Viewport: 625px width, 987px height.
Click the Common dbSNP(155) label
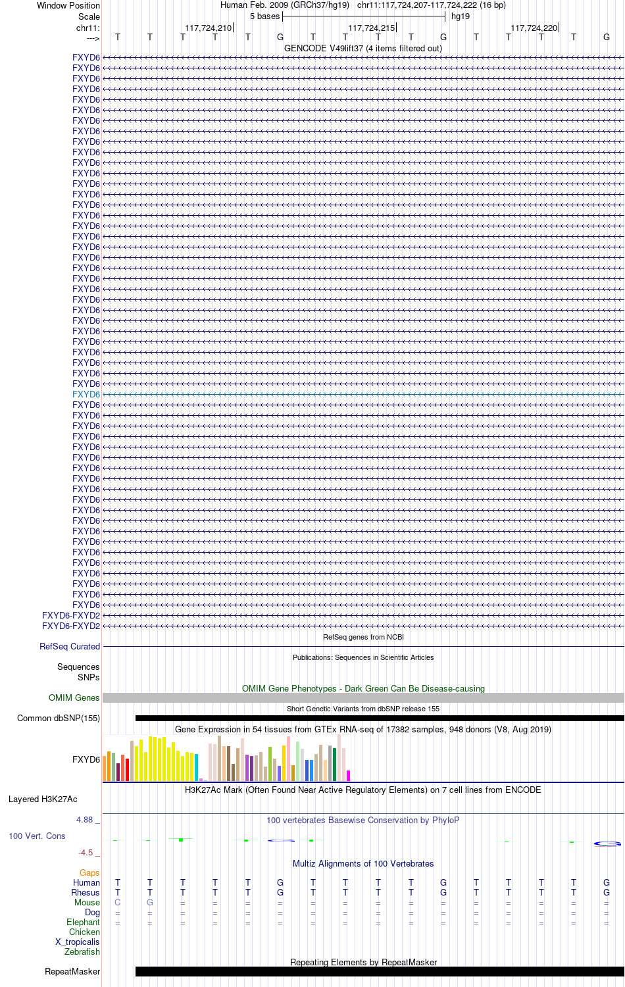pos(59,718)
